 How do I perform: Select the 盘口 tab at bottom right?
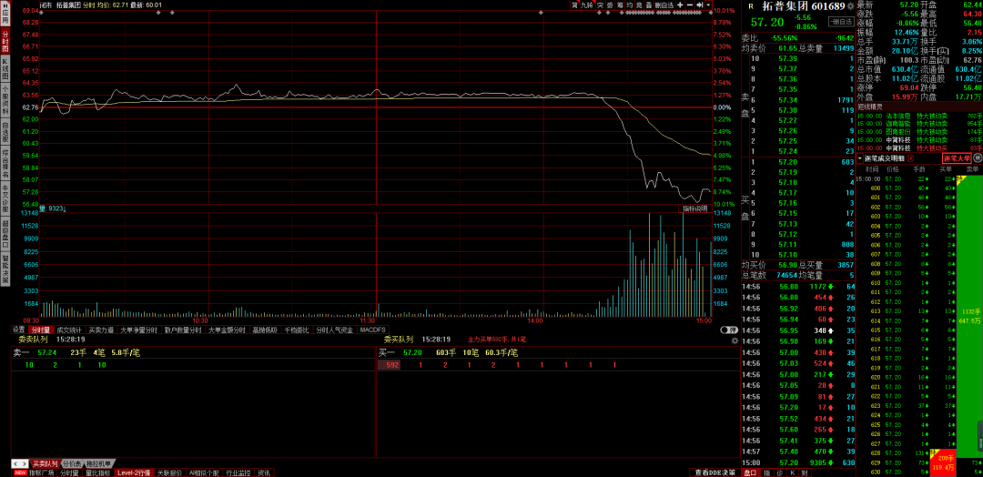pyautogui.click(x=750, y=472)
